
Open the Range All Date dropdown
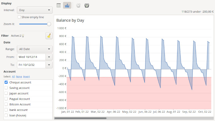click(35, 49)
